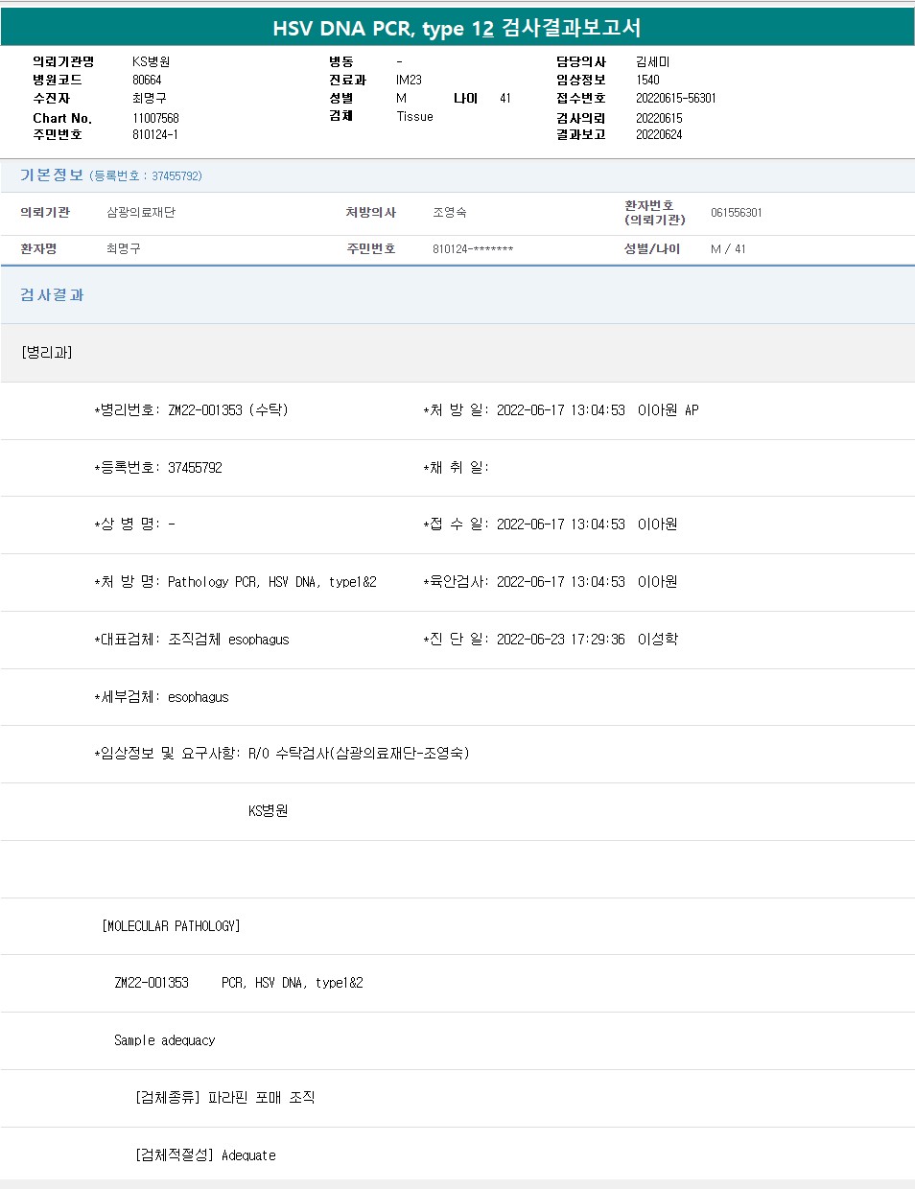Click the [MOLECULAR PATHOLOGY] heading
The image size is (915, 1189).
[171, 926]
